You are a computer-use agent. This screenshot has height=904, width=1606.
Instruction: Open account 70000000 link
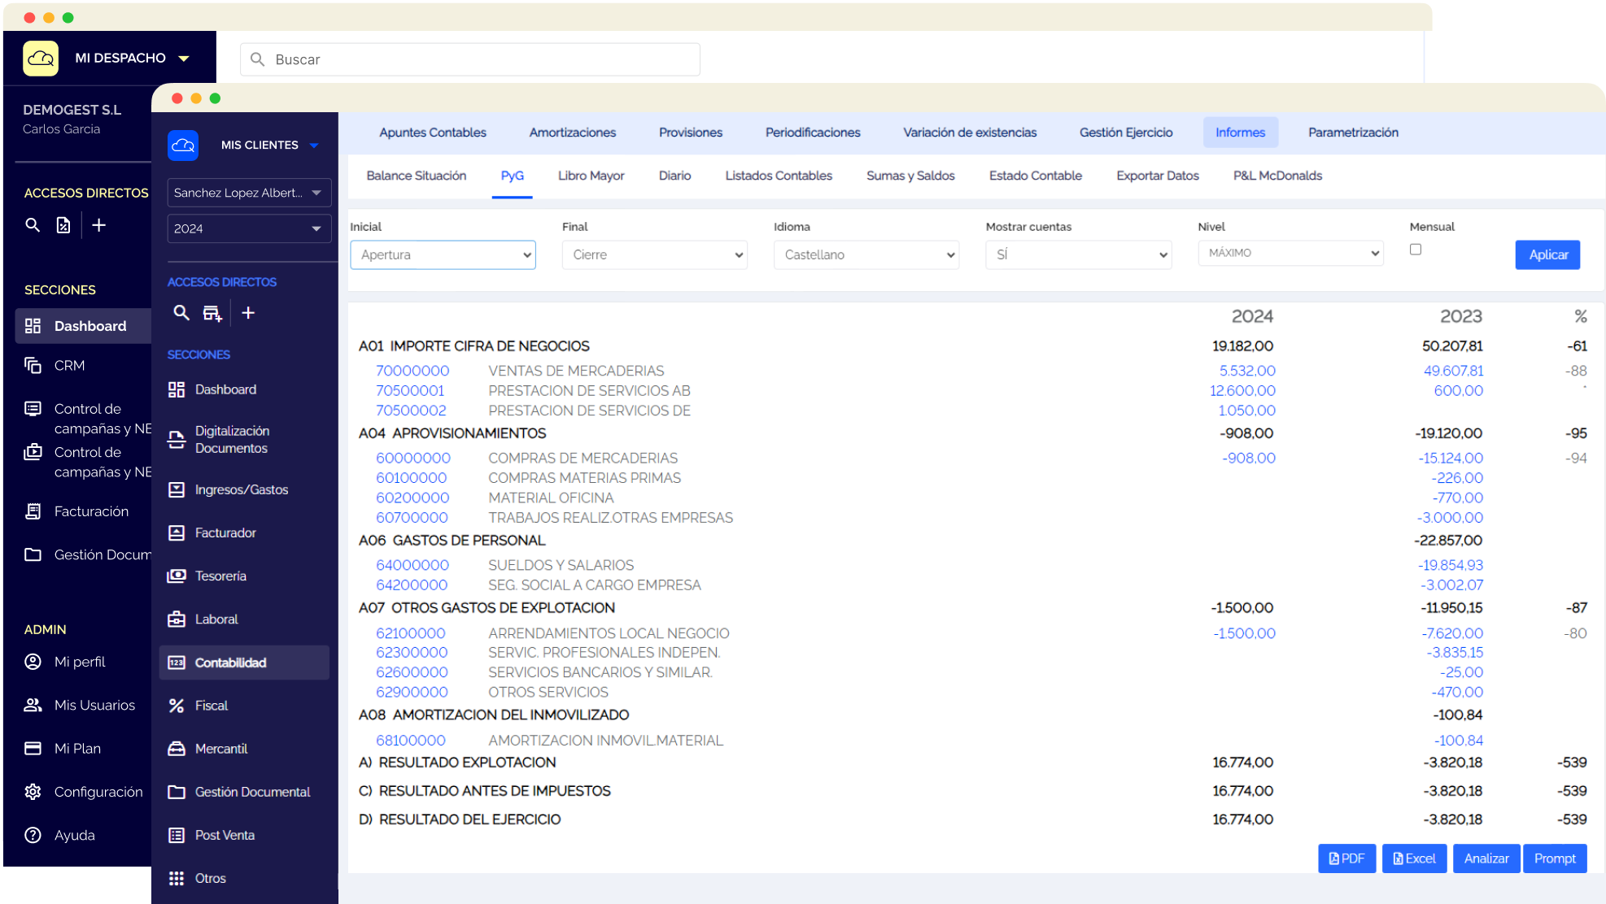point(412,371)
